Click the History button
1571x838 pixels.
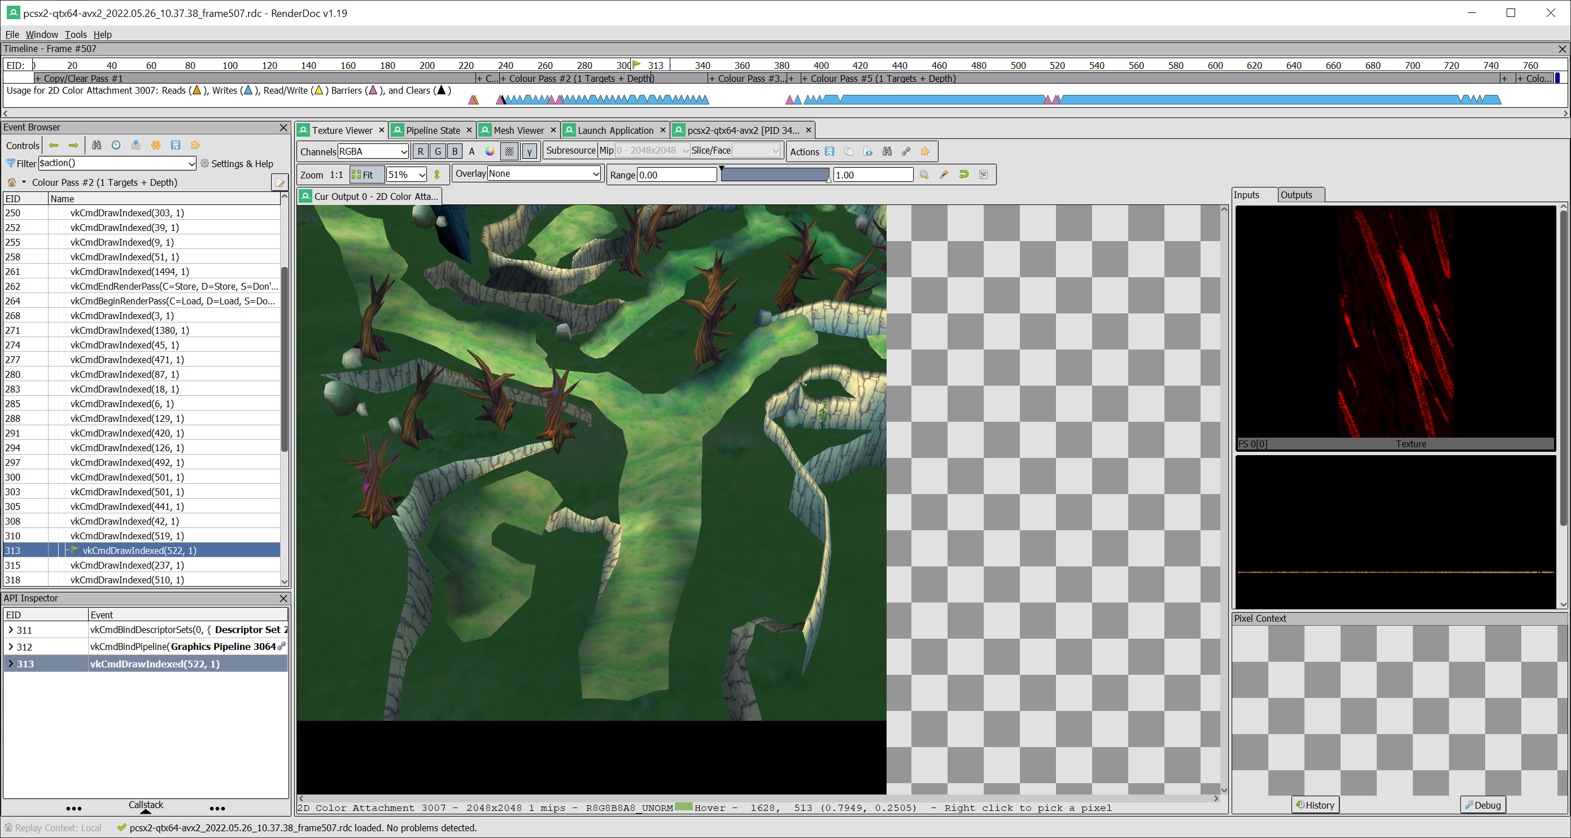pyautogui.click(x=1315, y=805)
